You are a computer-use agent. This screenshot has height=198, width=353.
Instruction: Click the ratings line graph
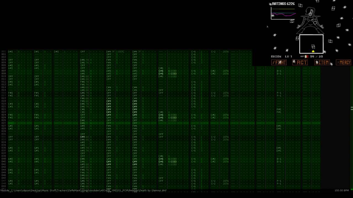[283, 13]
